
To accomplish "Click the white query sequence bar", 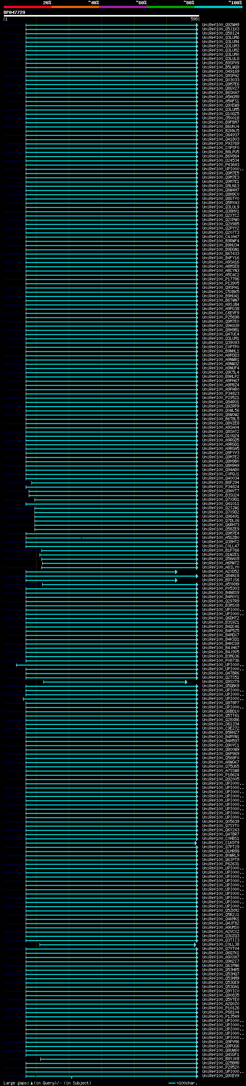I will [101, 16].
